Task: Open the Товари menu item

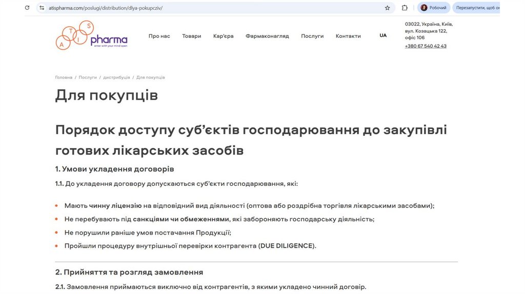Action: (x=192, y=36)
